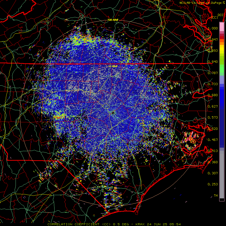Pick the red swatch on the color scale
Image resolution: width=226 pixels, height=226 pixels.
(x=222, y=38)
